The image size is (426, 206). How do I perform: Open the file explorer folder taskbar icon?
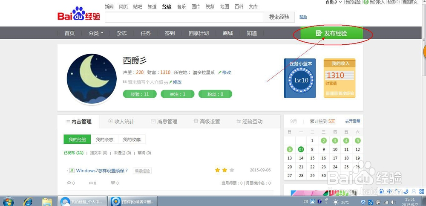(47, 202)
